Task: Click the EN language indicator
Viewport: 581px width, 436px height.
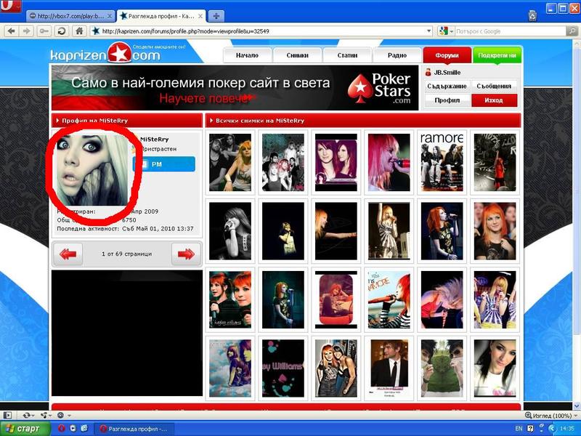Action: (x=519, y=429)
